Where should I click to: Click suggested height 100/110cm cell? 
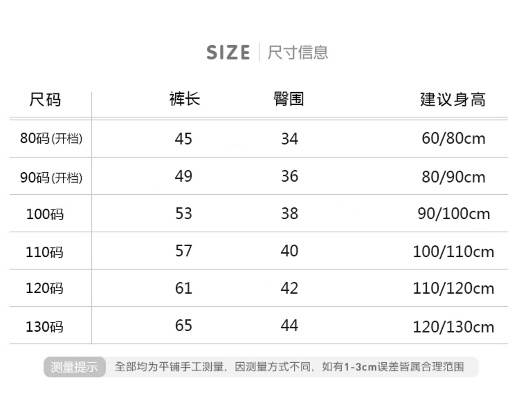pyautogui.click(x=453, y=252)
